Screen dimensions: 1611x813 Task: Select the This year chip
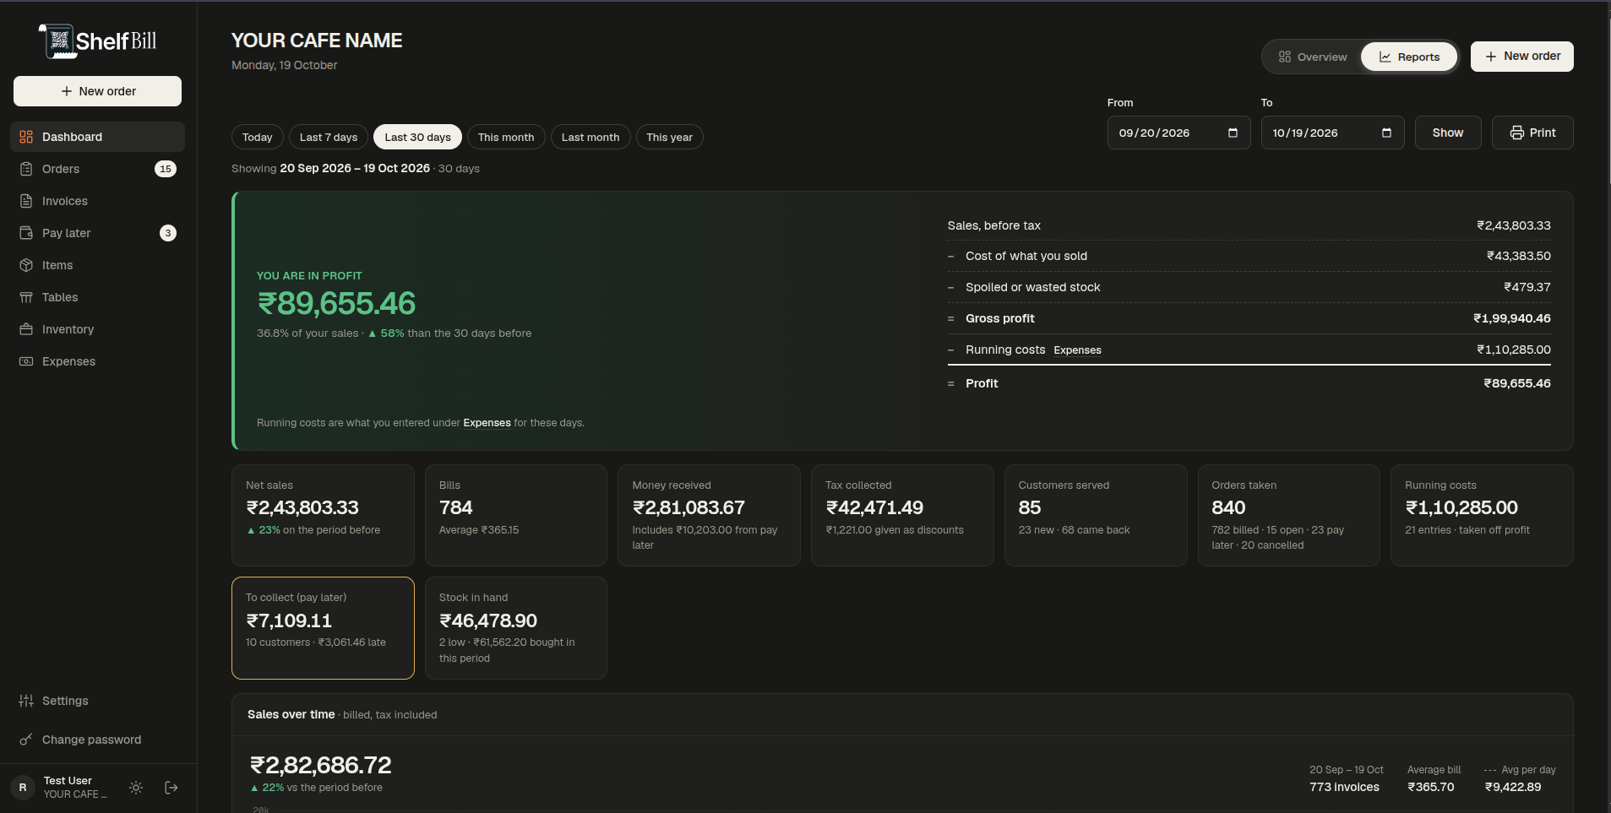tap(669, 137)
